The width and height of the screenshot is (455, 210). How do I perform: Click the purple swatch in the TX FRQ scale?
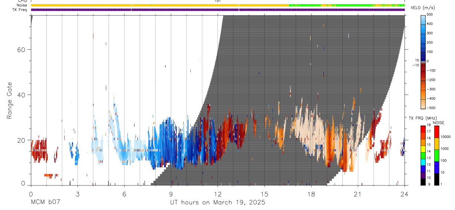pyautogui.click(x=424, y=175)
